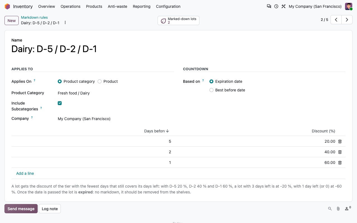Delete the 40.00 discount line
The width and height of the screenshot is (357, 223).
340,152
